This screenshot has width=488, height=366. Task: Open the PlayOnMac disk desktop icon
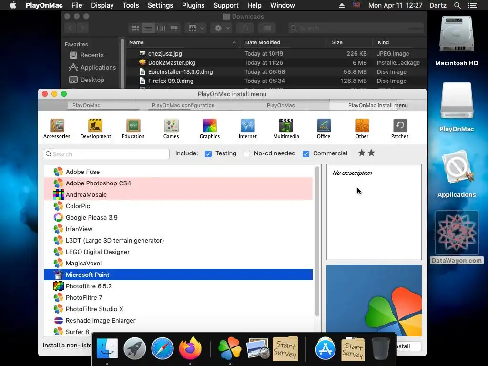point(456,107)
